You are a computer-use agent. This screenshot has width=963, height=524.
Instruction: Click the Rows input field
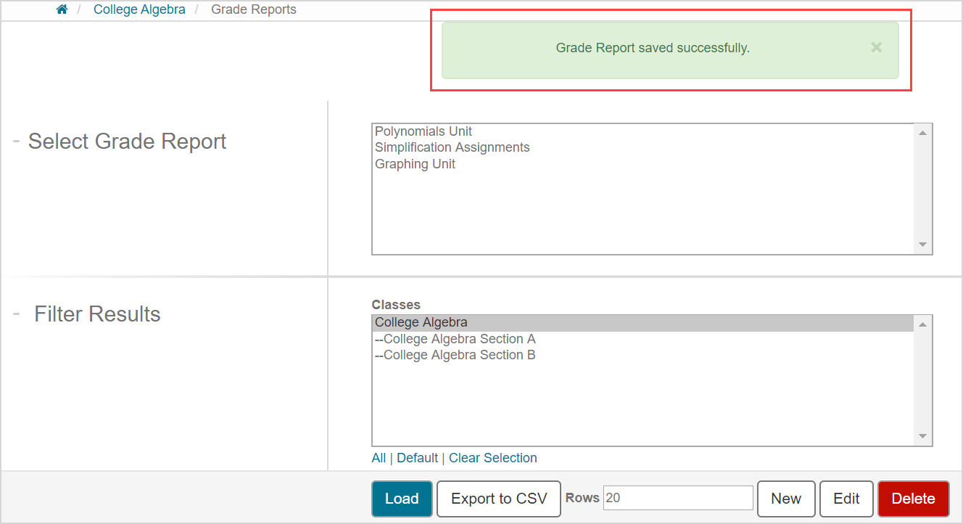pos(677,498)
